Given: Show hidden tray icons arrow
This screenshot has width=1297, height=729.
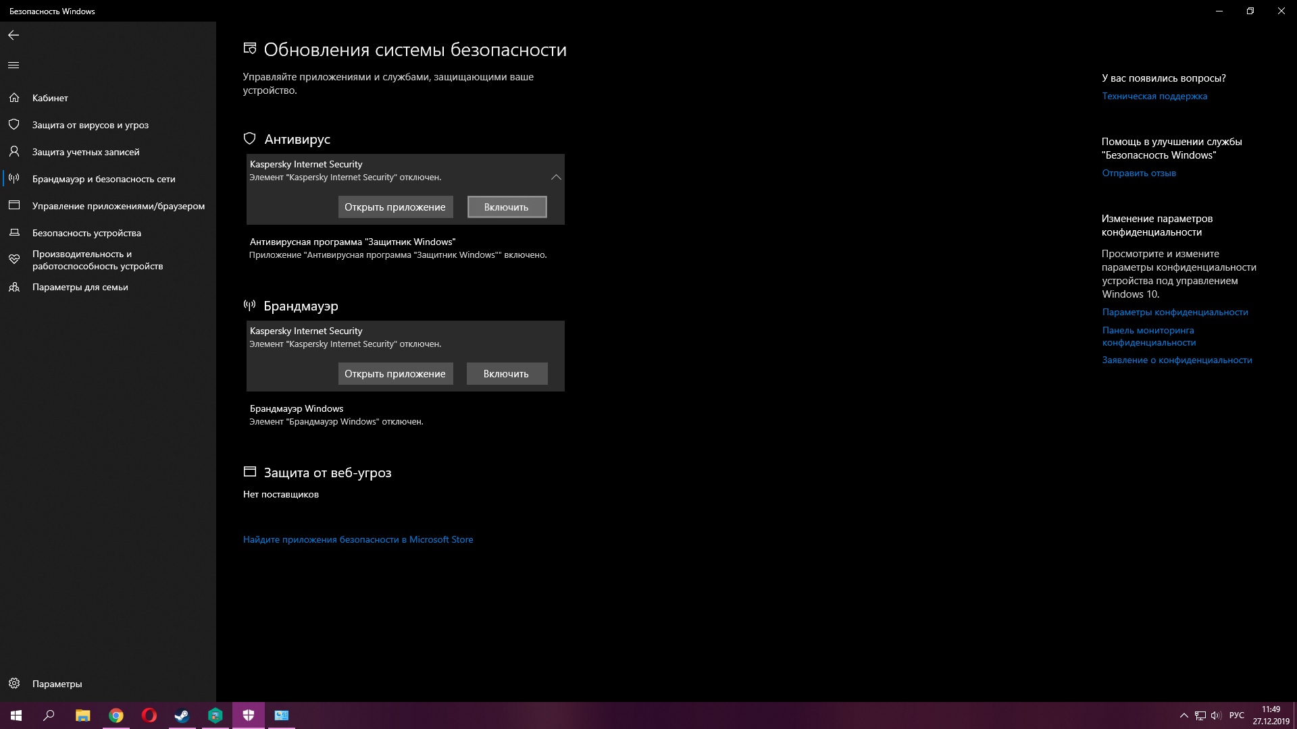Looking at the screenshot, I should pos(1184,715).
